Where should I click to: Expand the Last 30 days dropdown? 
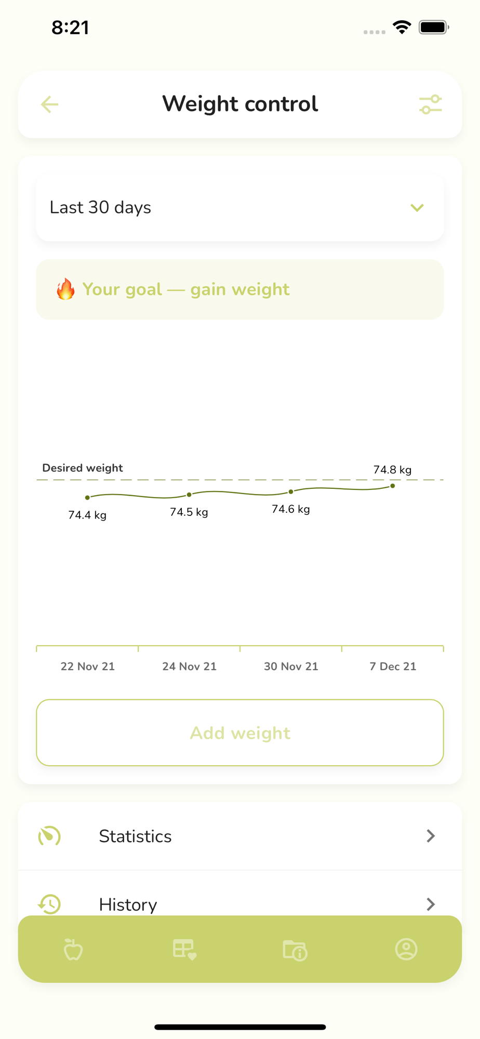point(240,207)
